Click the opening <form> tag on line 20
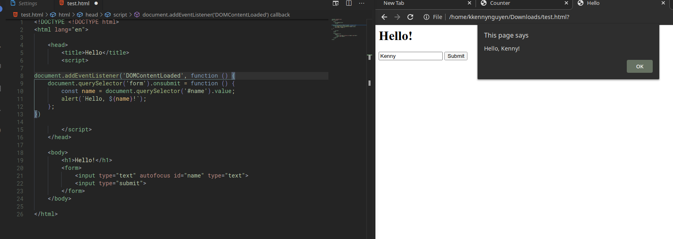This screenshot has height=239, width=673. [x=71, y=168]
